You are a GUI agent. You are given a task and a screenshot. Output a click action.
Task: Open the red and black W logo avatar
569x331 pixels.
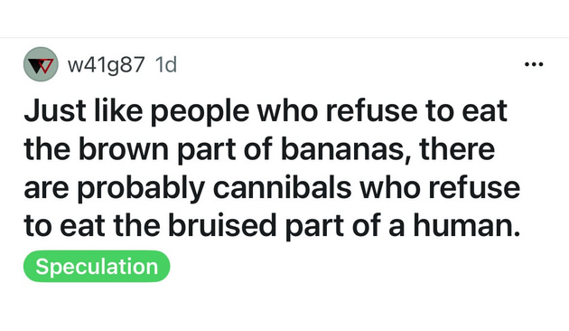(x=41, y=64)
